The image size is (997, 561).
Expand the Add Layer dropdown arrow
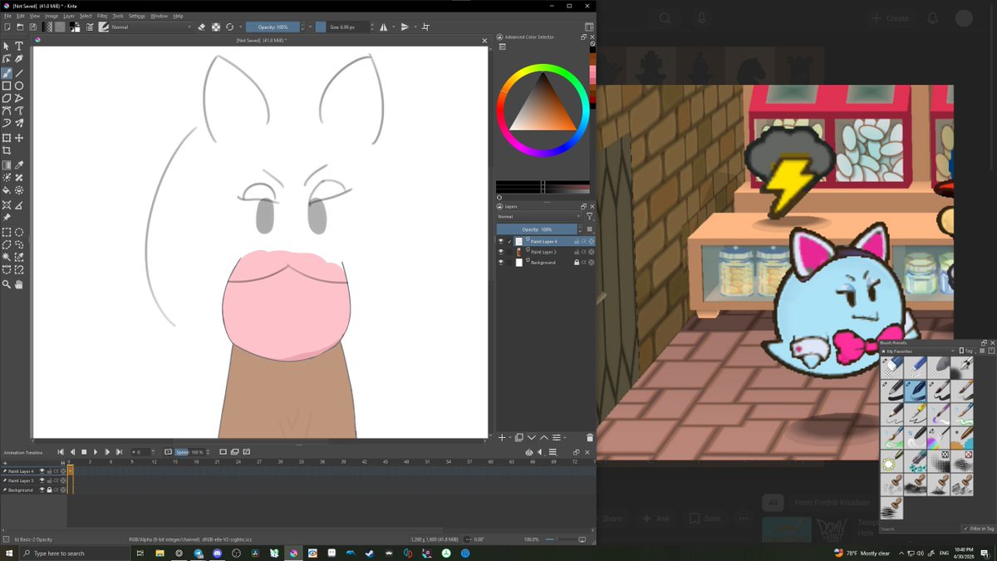tap(510, 437)
